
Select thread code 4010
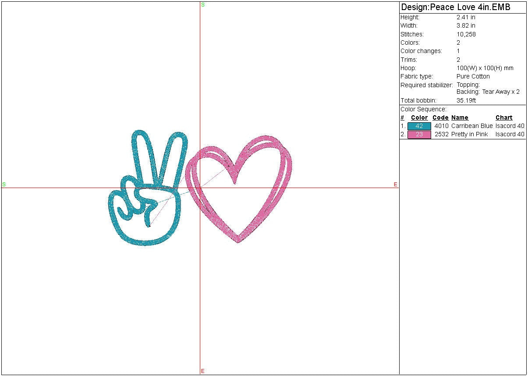tap(441, 126)
